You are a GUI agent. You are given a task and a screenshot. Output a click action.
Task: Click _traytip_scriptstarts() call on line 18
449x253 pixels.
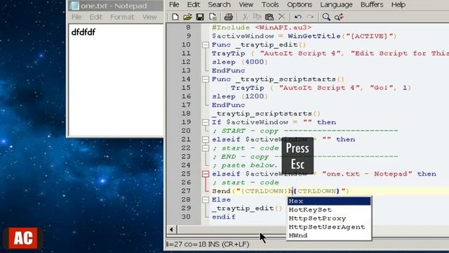click(266, 114)
